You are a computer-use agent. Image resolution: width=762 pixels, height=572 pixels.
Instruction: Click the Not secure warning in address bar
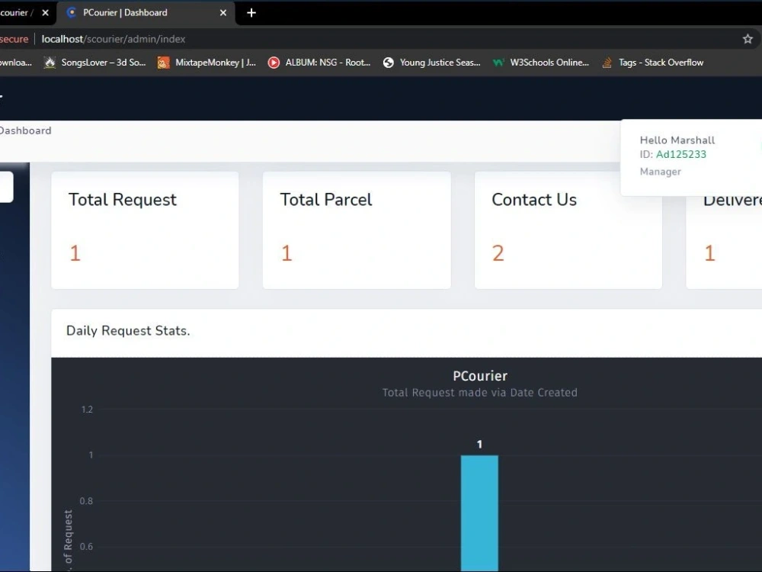tap(14, 39)
